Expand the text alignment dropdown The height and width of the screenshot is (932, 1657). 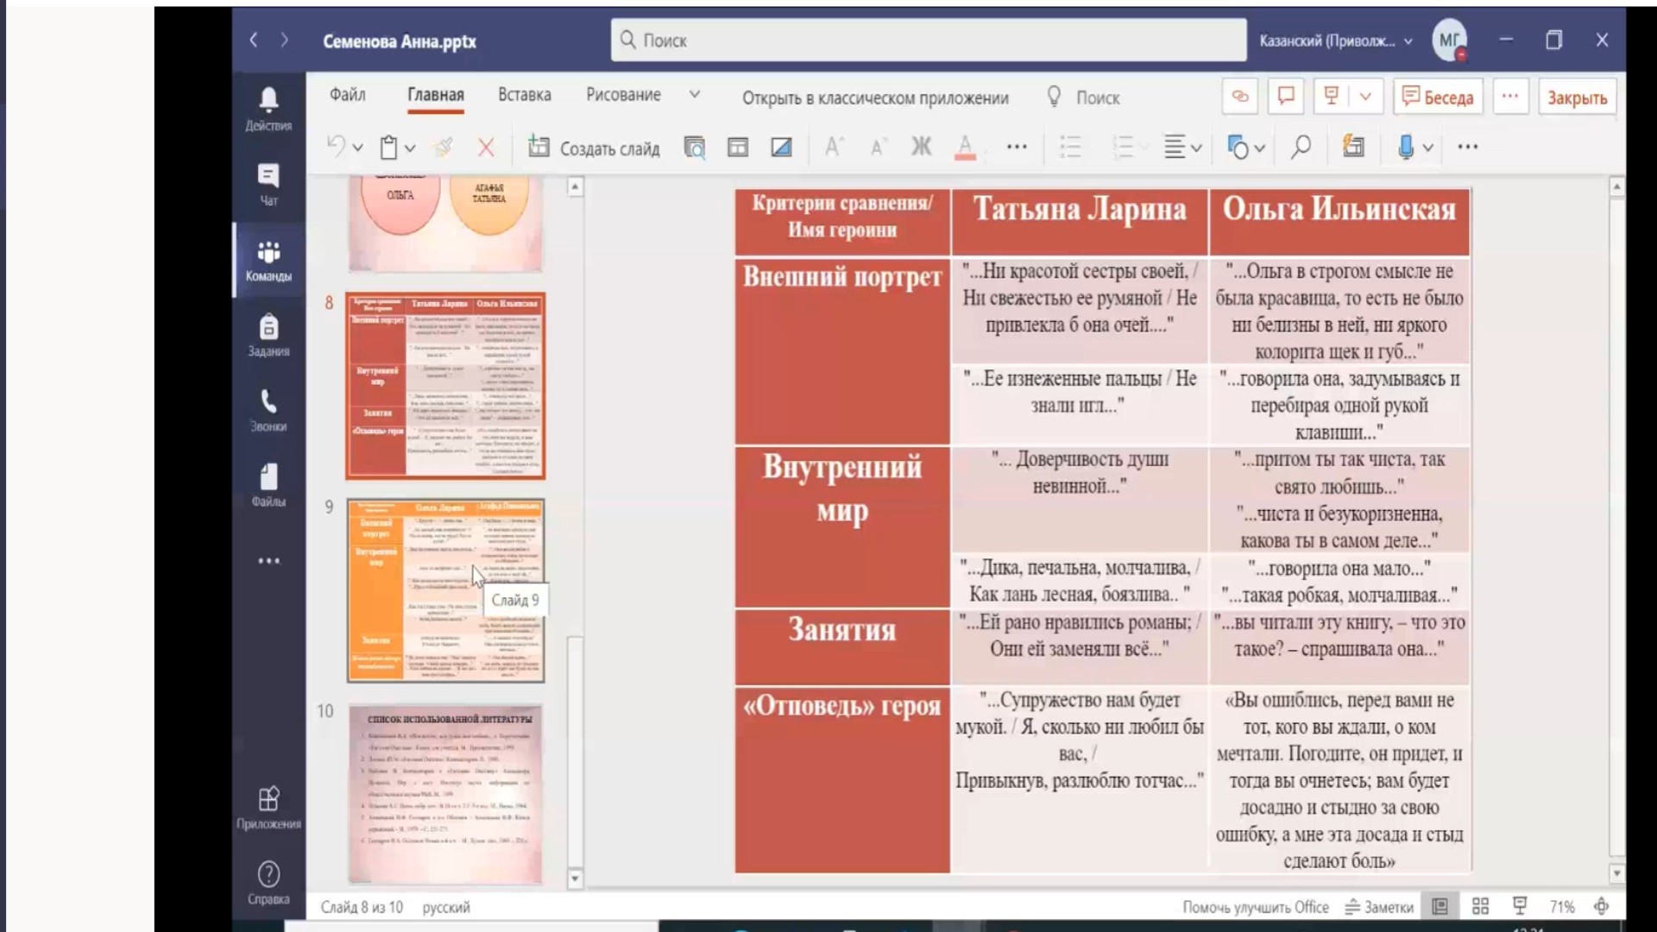click(x=1196, y=148)
